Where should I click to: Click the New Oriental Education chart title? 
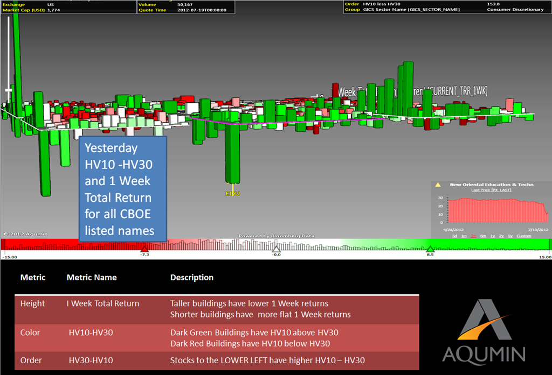coord(492,185)
